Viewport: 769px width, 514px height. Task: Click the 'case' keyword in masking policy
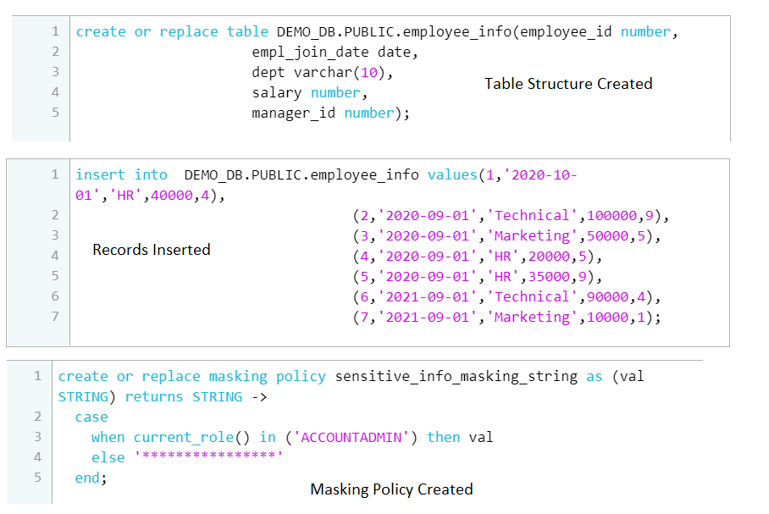[x=91, y=417]
